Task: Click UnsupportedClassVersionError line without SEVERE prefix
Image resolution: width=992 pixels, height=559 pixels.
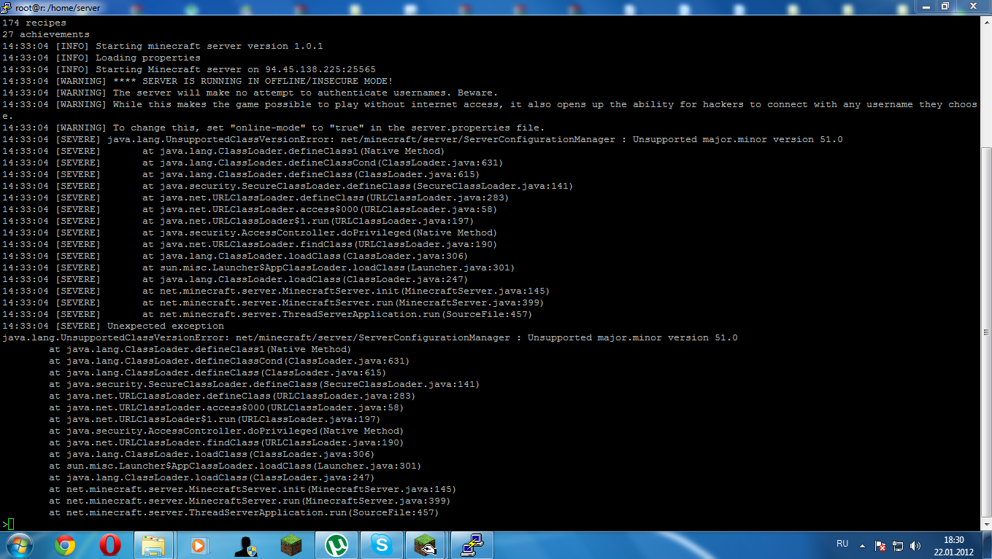Action: point(369,337)
